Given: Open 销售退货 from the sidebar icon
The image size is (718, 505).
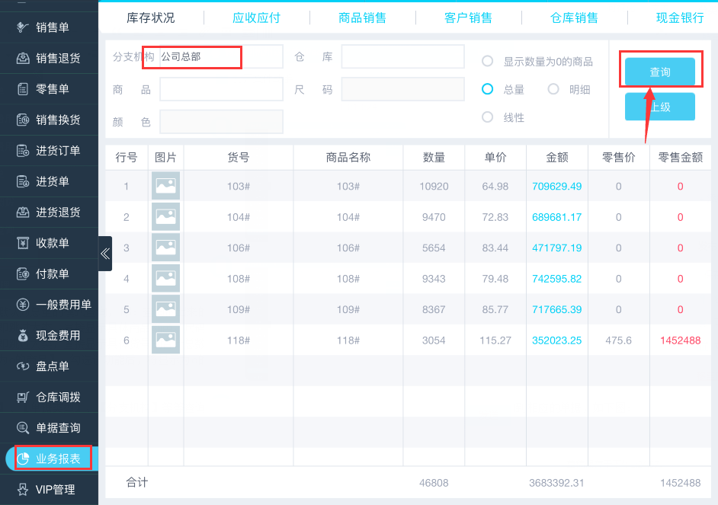Looking at the screenshot, I should point(23,58).
